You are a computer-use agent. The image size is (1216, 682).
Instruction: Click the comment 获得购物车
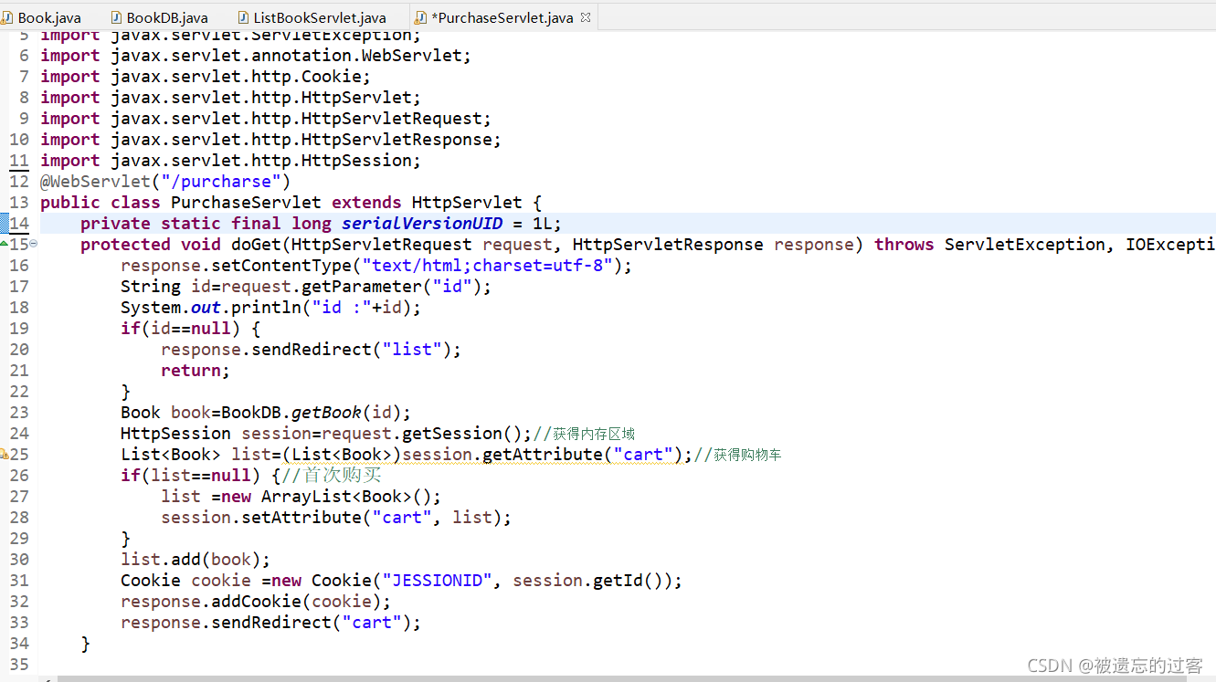tap(738, 455)
